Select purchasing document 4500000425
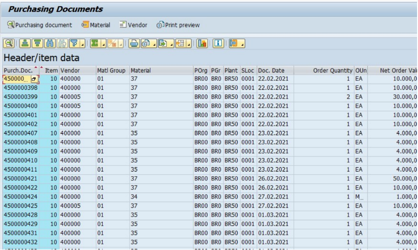Viewport: 418px width, 250px height. 20,206
